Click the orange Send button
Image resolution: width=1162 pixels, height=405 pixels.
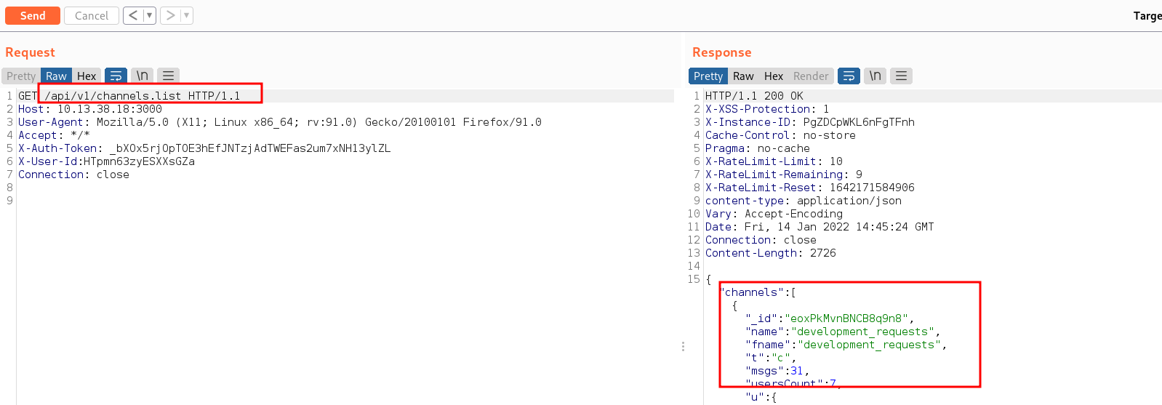click(33, 15)
